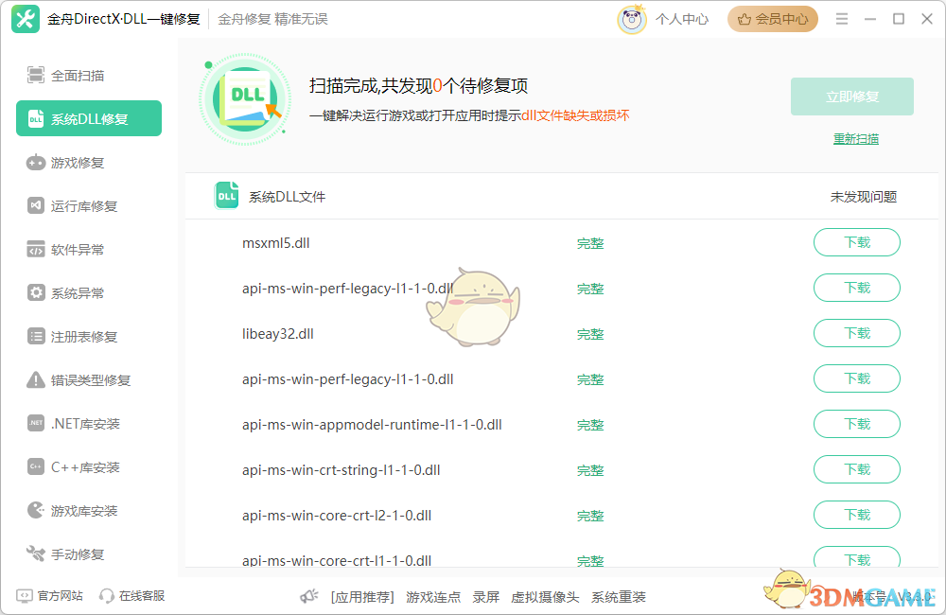The width and height of the screenshot is (946, 615).
Task: Click the megaphone announcement icon
Action: coord(309,596)
